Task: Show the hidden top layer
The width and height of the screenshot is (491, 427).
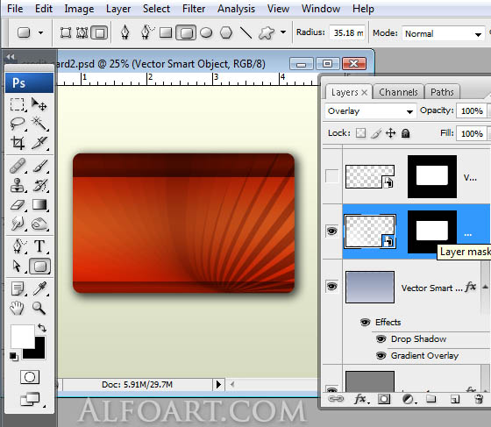Action: pyautogui.click(x=332, y=176)
